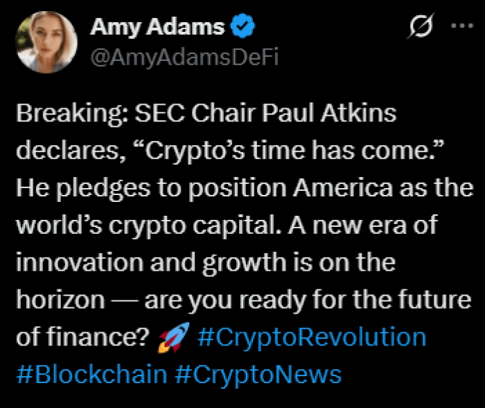The image size is (485, 408).
Task: Visit the #CryptoNews hashtag
Action: coord(258,375)
